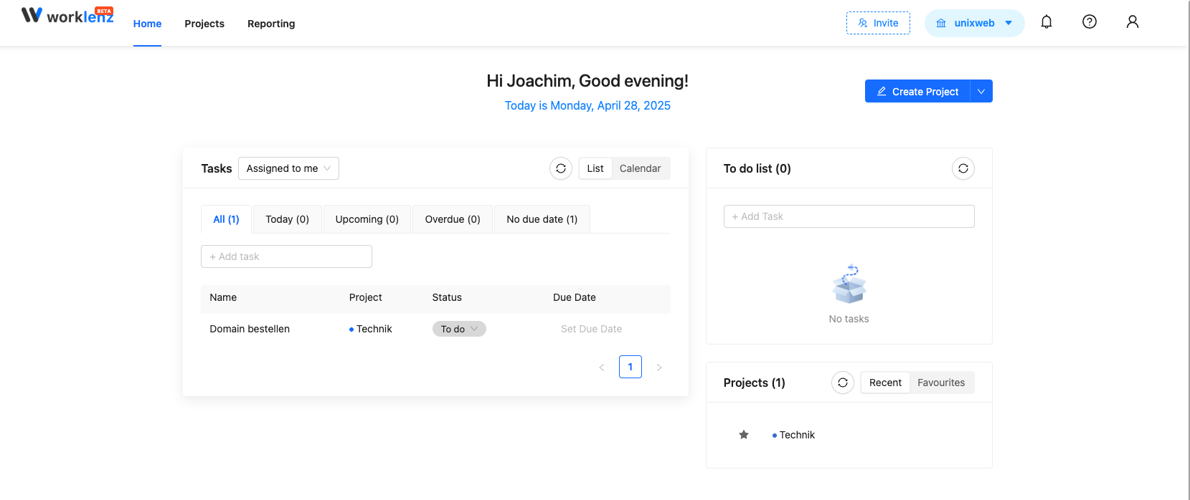
Task: Click the Invite button
Action: (878, 23)
